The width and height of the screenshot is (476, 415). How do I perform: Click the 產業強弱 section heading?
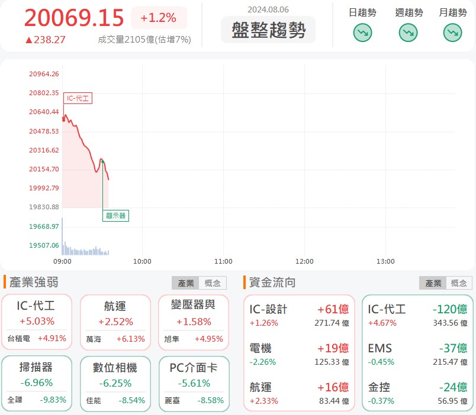coord(34,282)
